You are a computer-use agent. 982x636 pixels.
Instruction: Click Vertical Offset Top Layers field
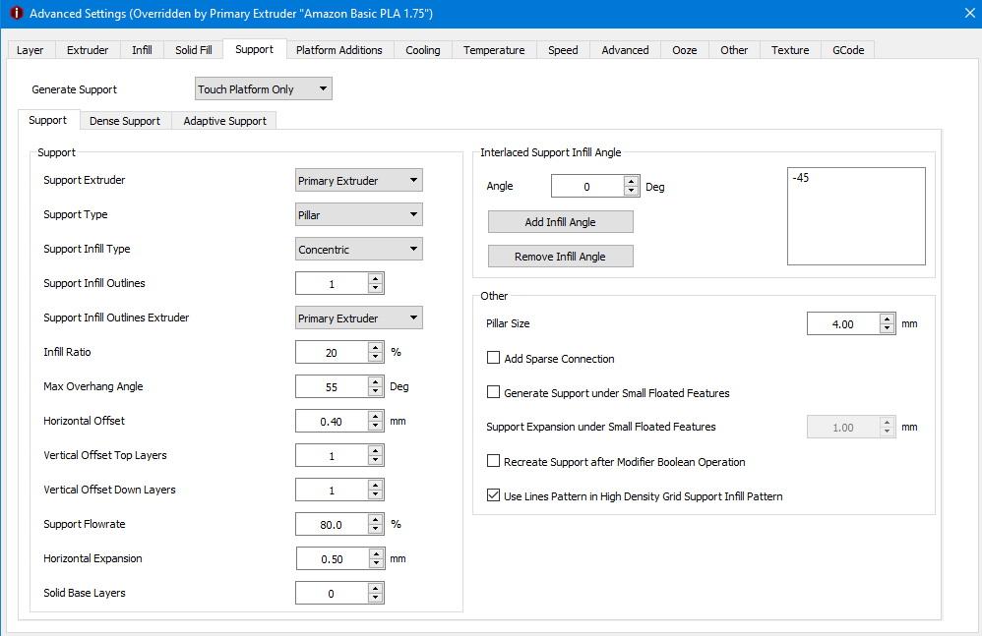(332, 455)
